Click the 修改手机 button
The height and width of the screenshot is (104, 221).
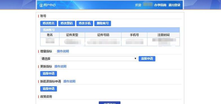[x=84, y=23]
